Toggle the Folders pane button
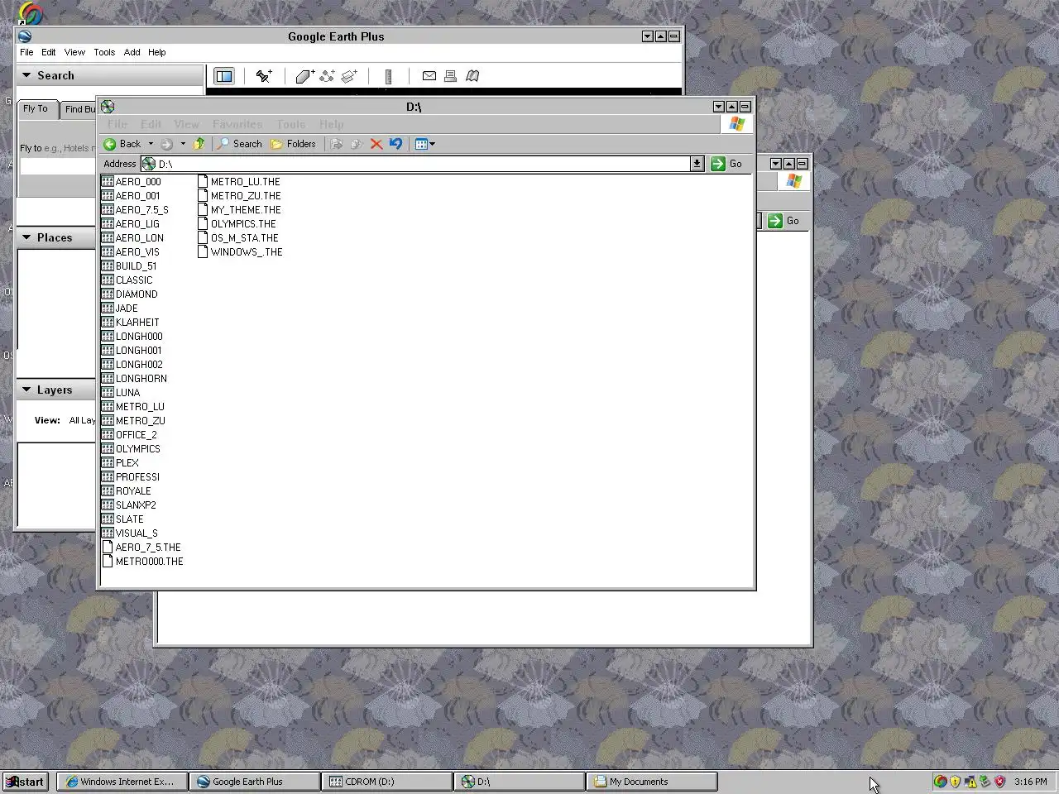The height and width of the screenshot is (794, 1059). tap(294, 144)
